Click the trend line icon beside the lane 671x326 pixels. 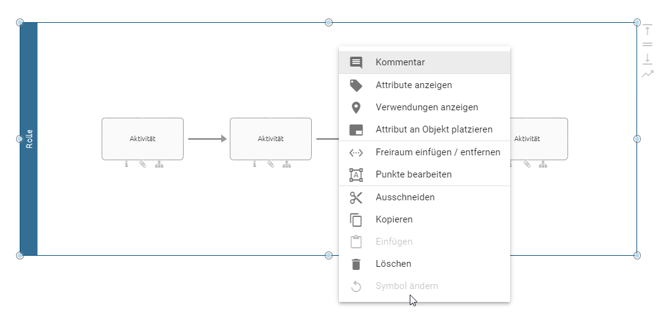(647, 74)
